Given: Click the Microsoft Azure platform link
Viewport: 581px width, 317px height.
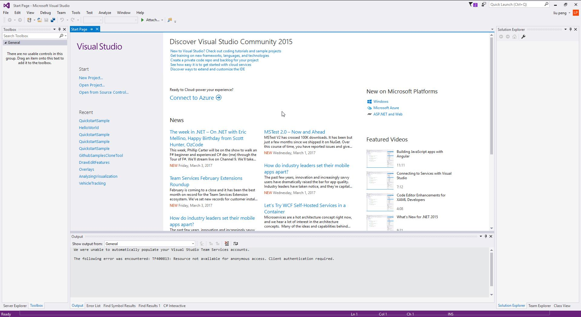Looking at the screenshot, I should (386, 108).
